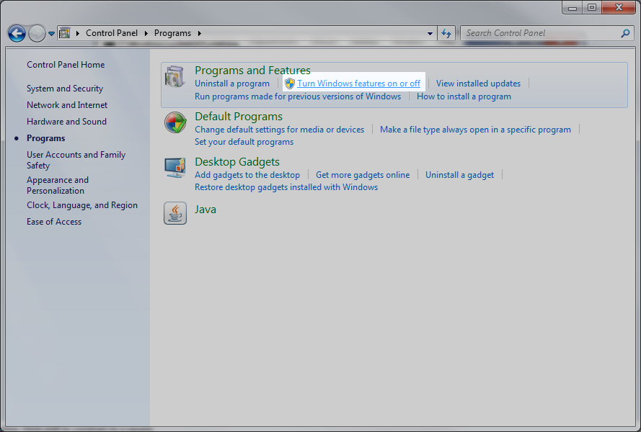Screen dimensions: 641x432
Task: Refresh the Control Panel view
Action: click(x=446, y=34)
